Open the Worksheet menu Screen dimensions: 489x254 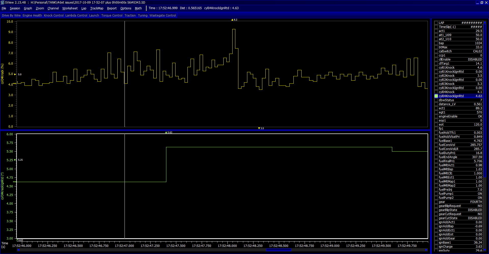click(x=70, y=8)
